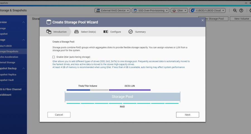The image size is (251, 134).
Task: Collapse the Overview section in sidebar
Action: tap(23, 22)
